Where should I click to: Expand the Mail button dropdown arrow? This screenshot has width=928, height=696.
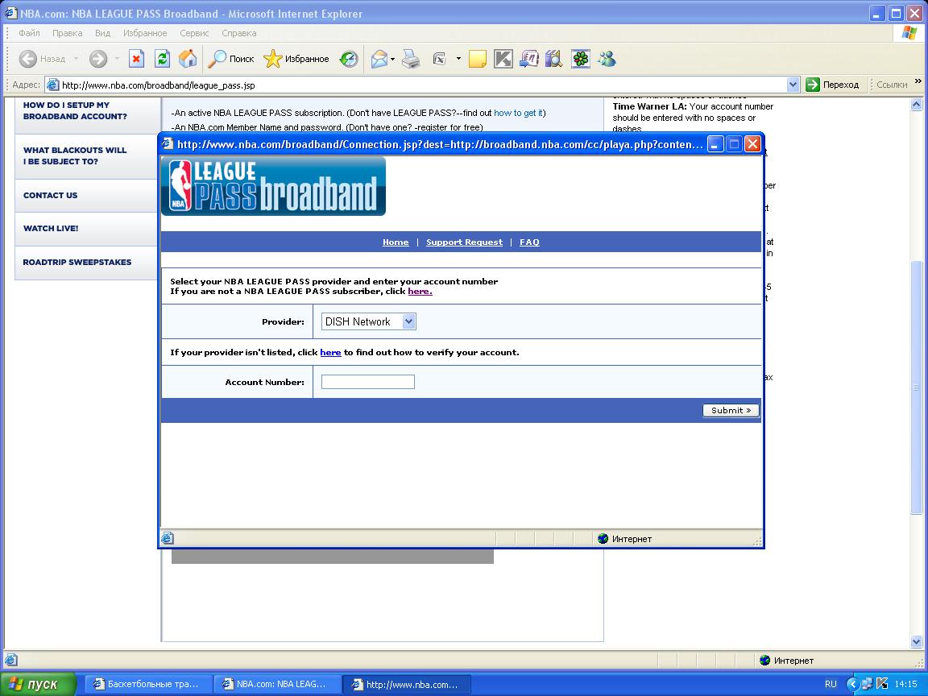392,59
